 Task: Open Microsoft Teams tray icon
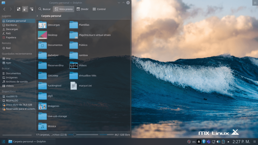[x=209, y=141]
